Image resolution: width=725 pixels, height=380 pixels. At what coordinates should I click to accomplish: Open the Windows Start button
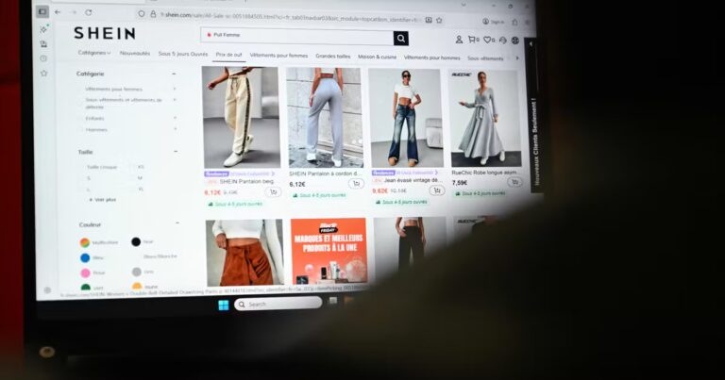224,305
